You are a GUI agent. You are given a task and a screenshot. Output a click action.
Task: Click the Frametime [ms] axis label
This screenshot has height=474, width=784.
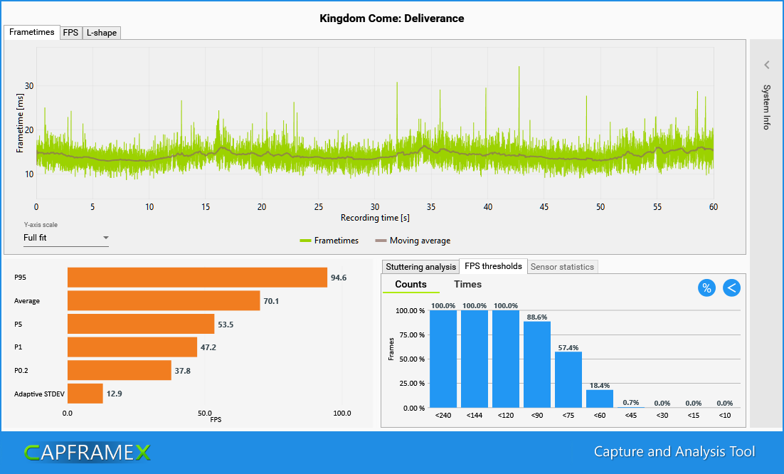tap(19, 123)
